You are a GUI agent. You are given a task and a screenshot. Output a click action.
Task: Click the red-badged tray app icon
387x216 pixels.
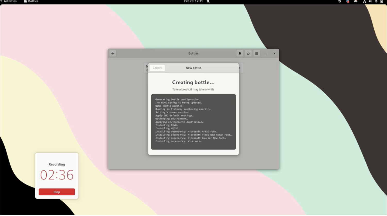click(348, 2)
